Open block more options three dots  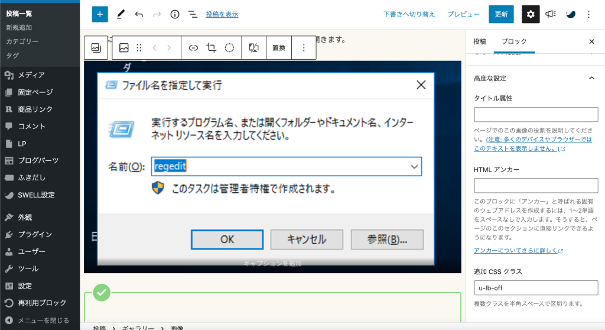(x=304, y=47)
